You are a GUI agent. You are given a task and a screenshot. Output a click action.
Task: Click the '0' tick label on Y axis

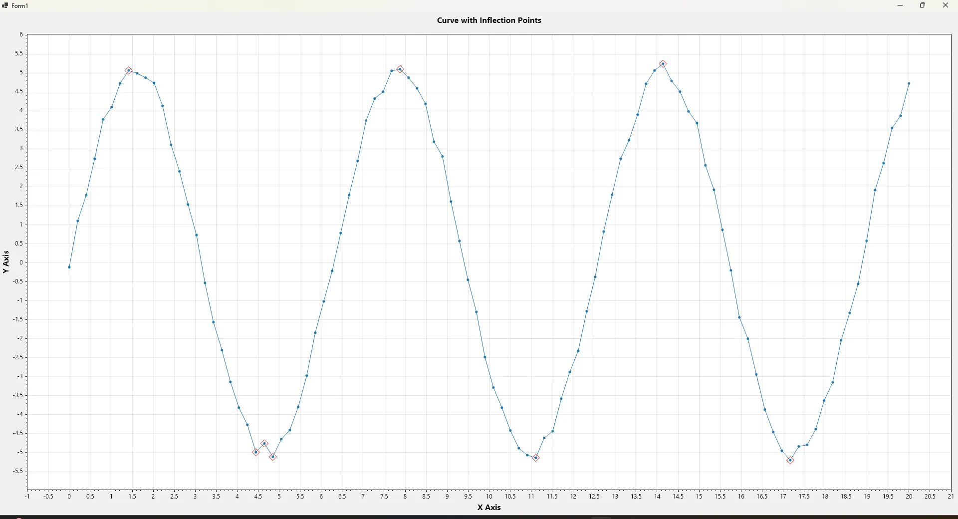coord(21,263)
